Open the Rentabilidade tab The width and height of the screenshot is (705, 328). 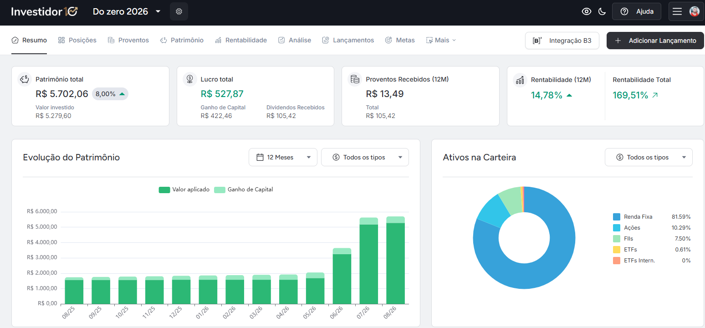click(241, 40)
